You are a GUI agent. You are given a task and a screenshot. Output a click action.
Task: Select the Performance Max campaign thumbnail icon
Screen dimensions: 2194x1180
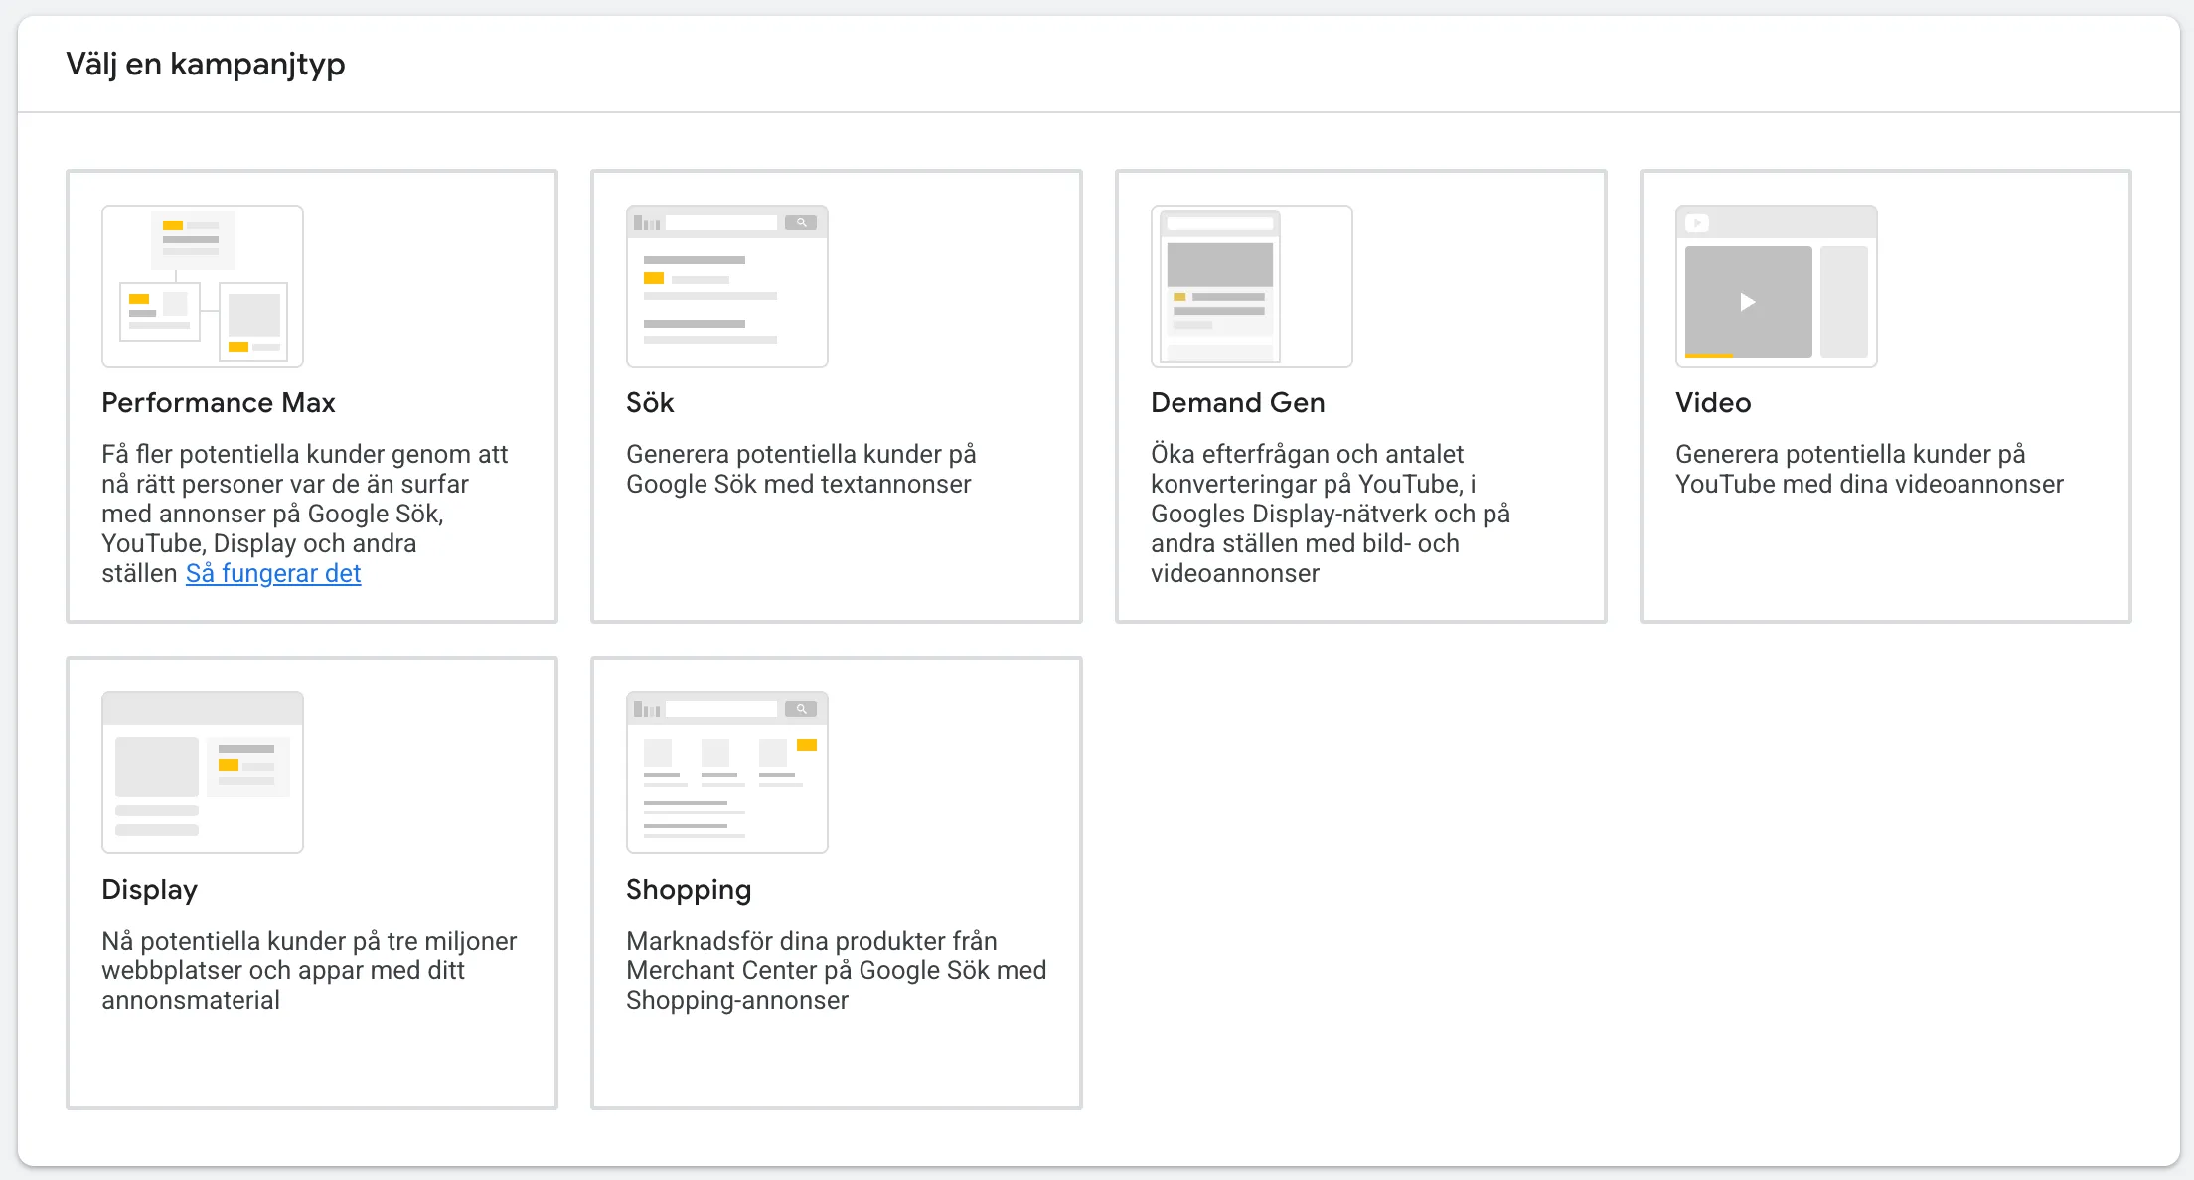point(203,285)
